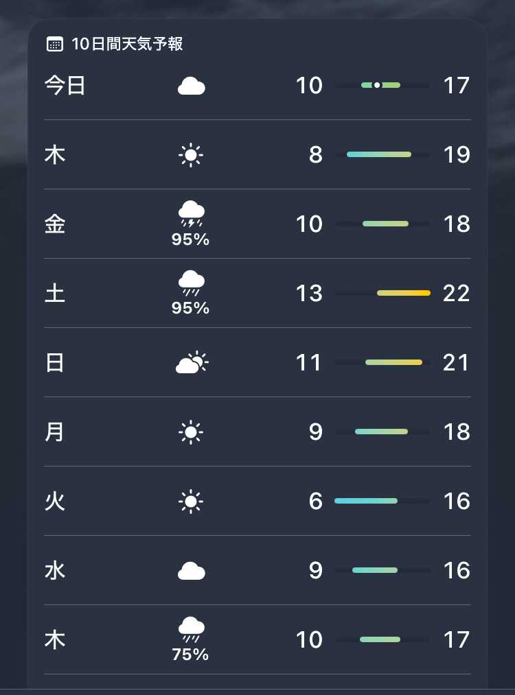Select the 金 day label
The width and height of the screenshot is (515, 695).
pyautogui.click(x=55, y=224)
